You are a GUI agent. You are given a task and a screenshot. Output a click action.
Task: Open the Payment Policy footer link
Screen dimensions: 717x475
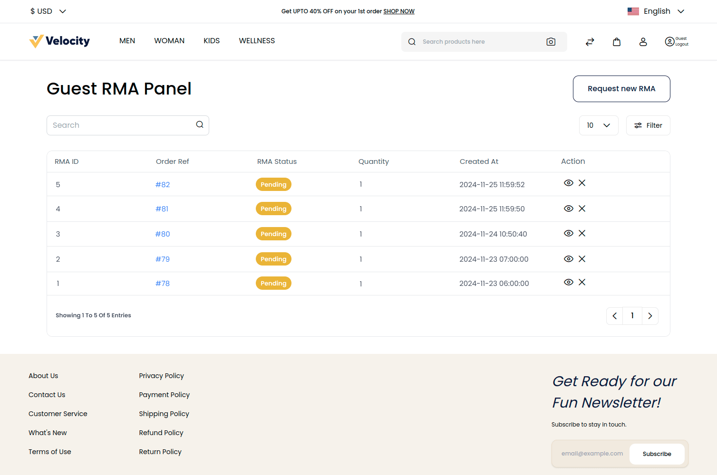pyautogui.click(x=164, y=395)
